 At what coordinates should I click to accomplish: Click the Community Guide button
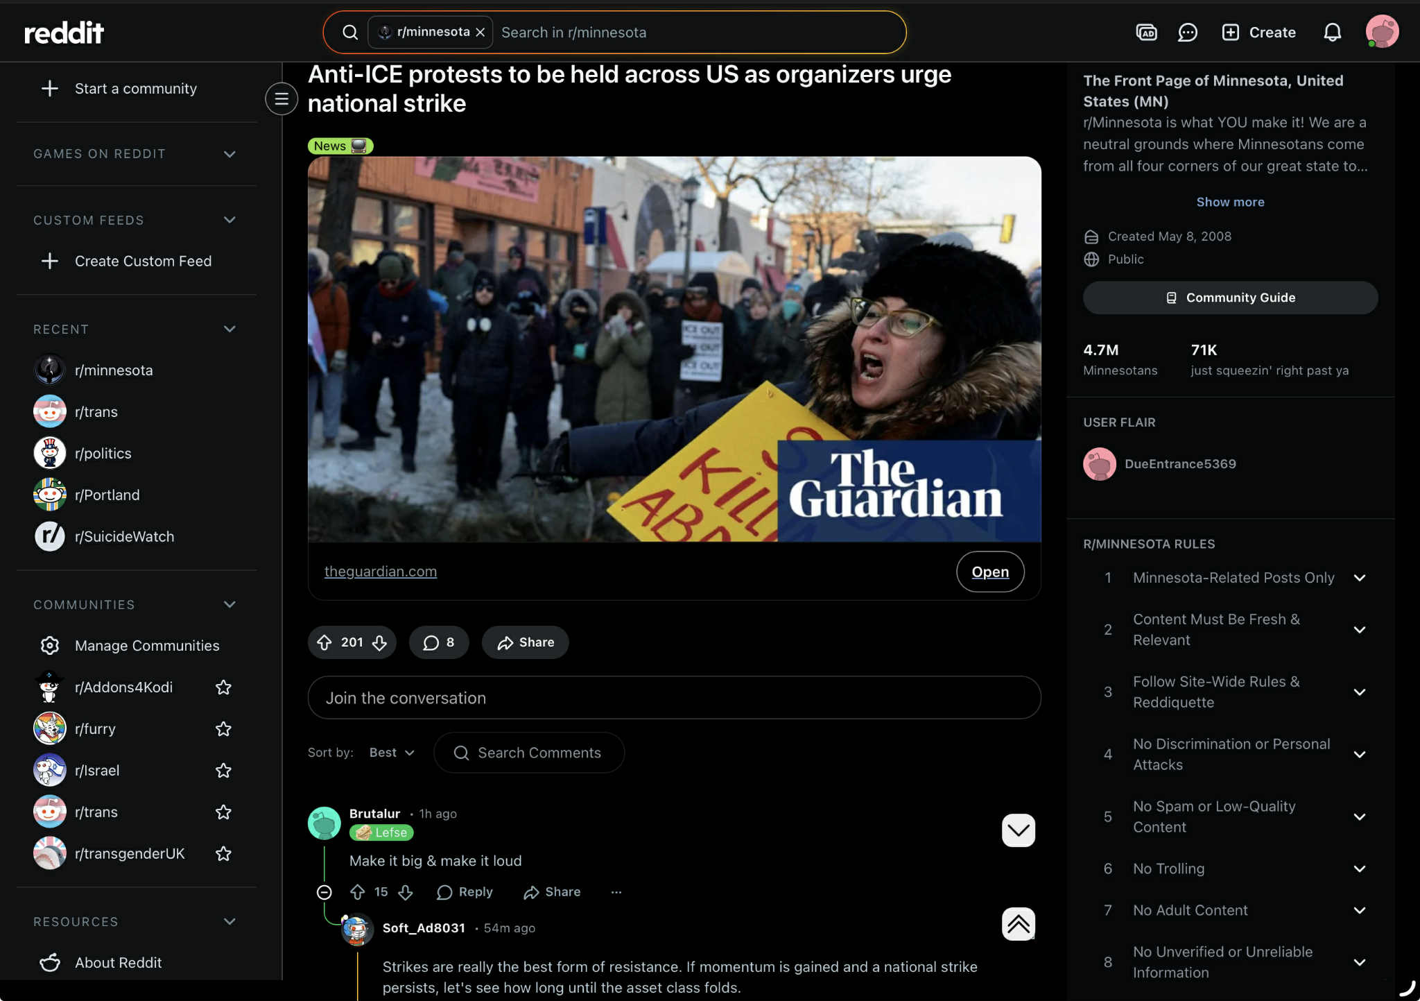click(x=1230, y=298)
